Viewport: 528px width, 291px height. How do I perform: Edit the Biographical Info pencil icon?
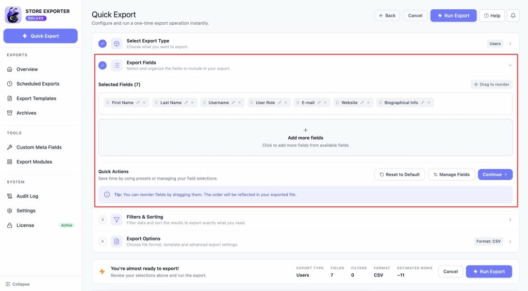[x=423, y=103]
